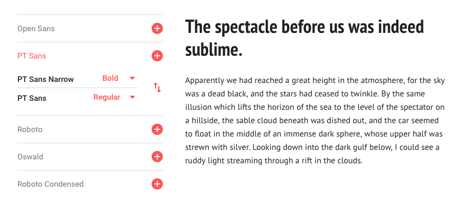Select the Regular style label
Screen dimensions: 456x214
point(107,98)
